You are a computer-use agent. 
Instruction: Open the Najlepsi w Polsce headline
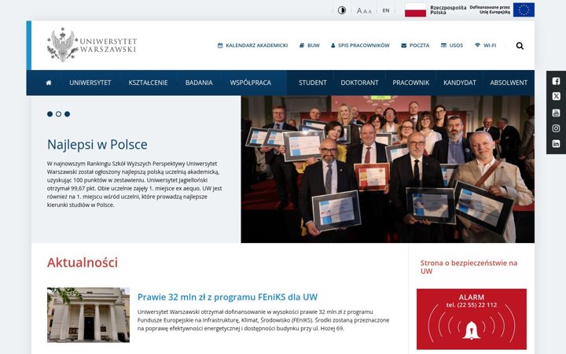tap(97, 145)
